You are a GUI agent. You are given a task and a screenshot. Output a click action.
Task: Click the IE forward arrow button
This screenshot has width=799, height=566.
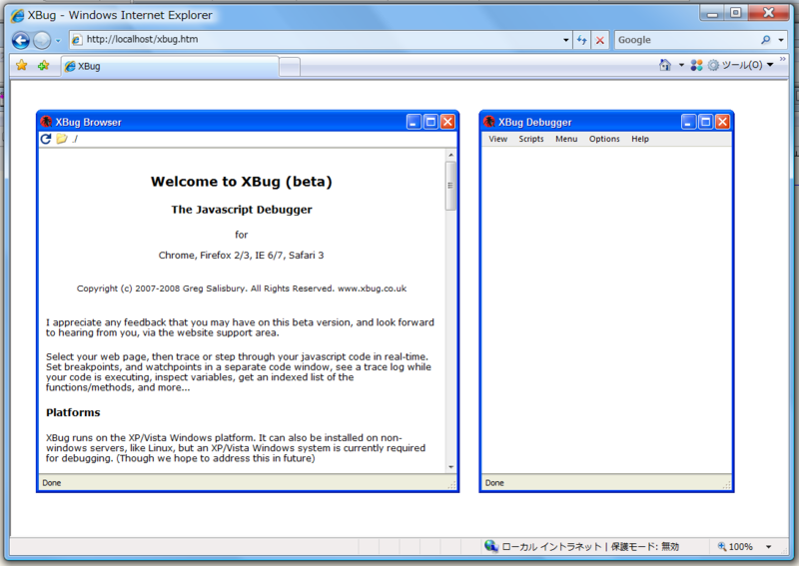click(42, 40)
